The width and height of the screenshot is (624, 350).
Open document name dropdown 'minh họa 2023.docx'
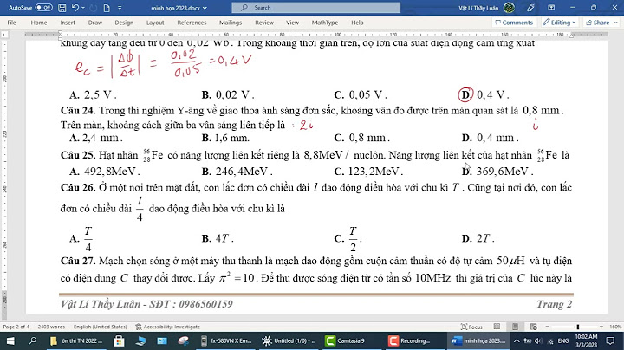pyautogui.click(x=179, y=8)
